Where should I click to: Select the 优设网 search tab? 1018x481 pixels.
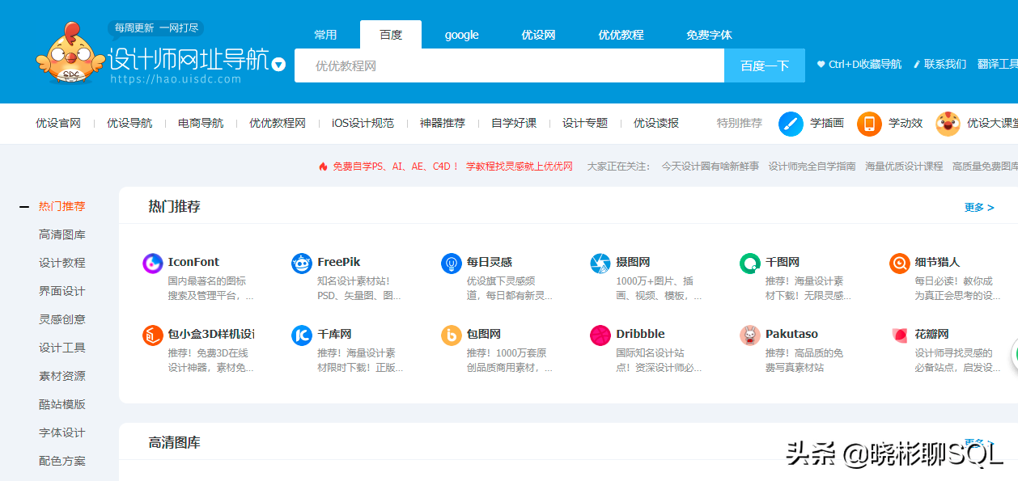click(x=538, y=35)
